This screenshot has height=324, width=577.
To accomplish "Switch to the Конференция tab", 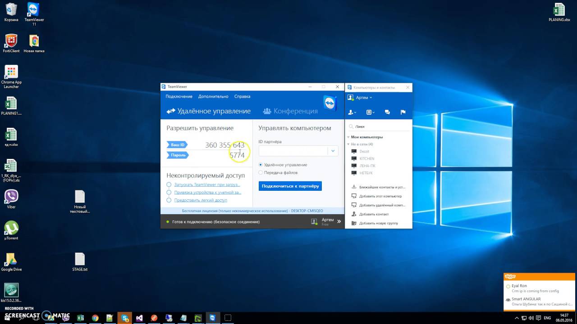I will click(x=290, y=111).
